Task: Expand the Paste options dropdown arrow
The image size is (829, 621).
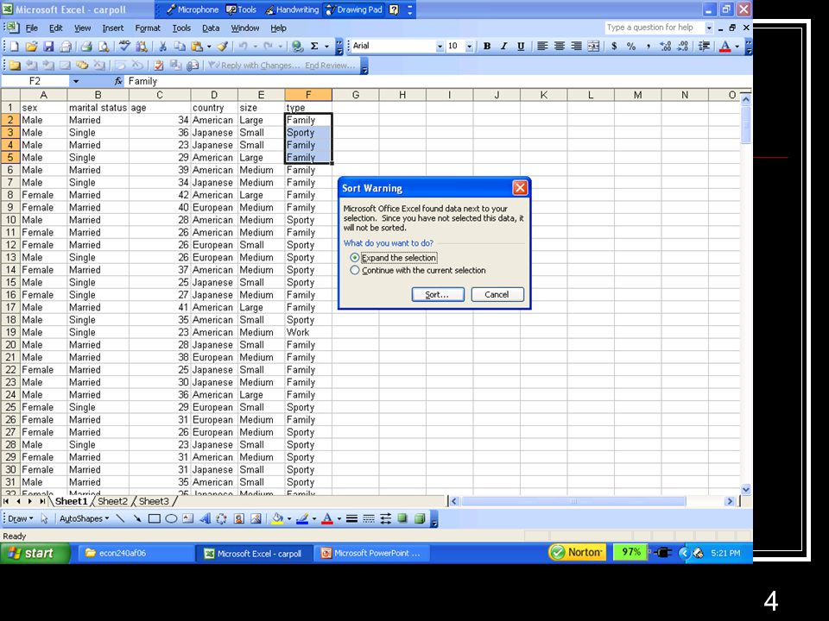Action: point(209,47)
